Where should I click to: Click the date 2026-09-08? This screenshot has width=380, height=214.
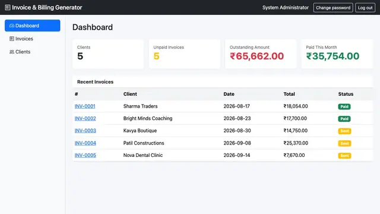(237, 143)
